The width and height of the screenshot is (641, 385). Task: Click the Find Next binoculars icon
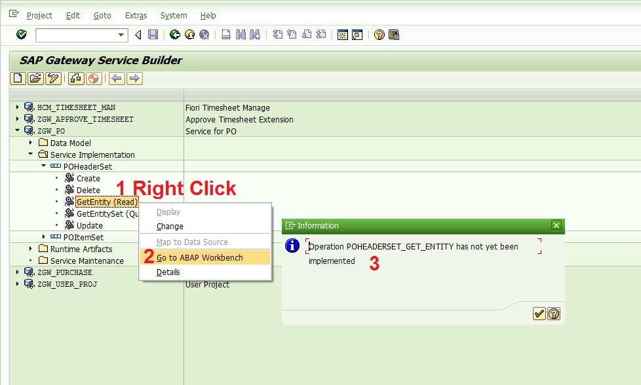click(x=255, y=35)
